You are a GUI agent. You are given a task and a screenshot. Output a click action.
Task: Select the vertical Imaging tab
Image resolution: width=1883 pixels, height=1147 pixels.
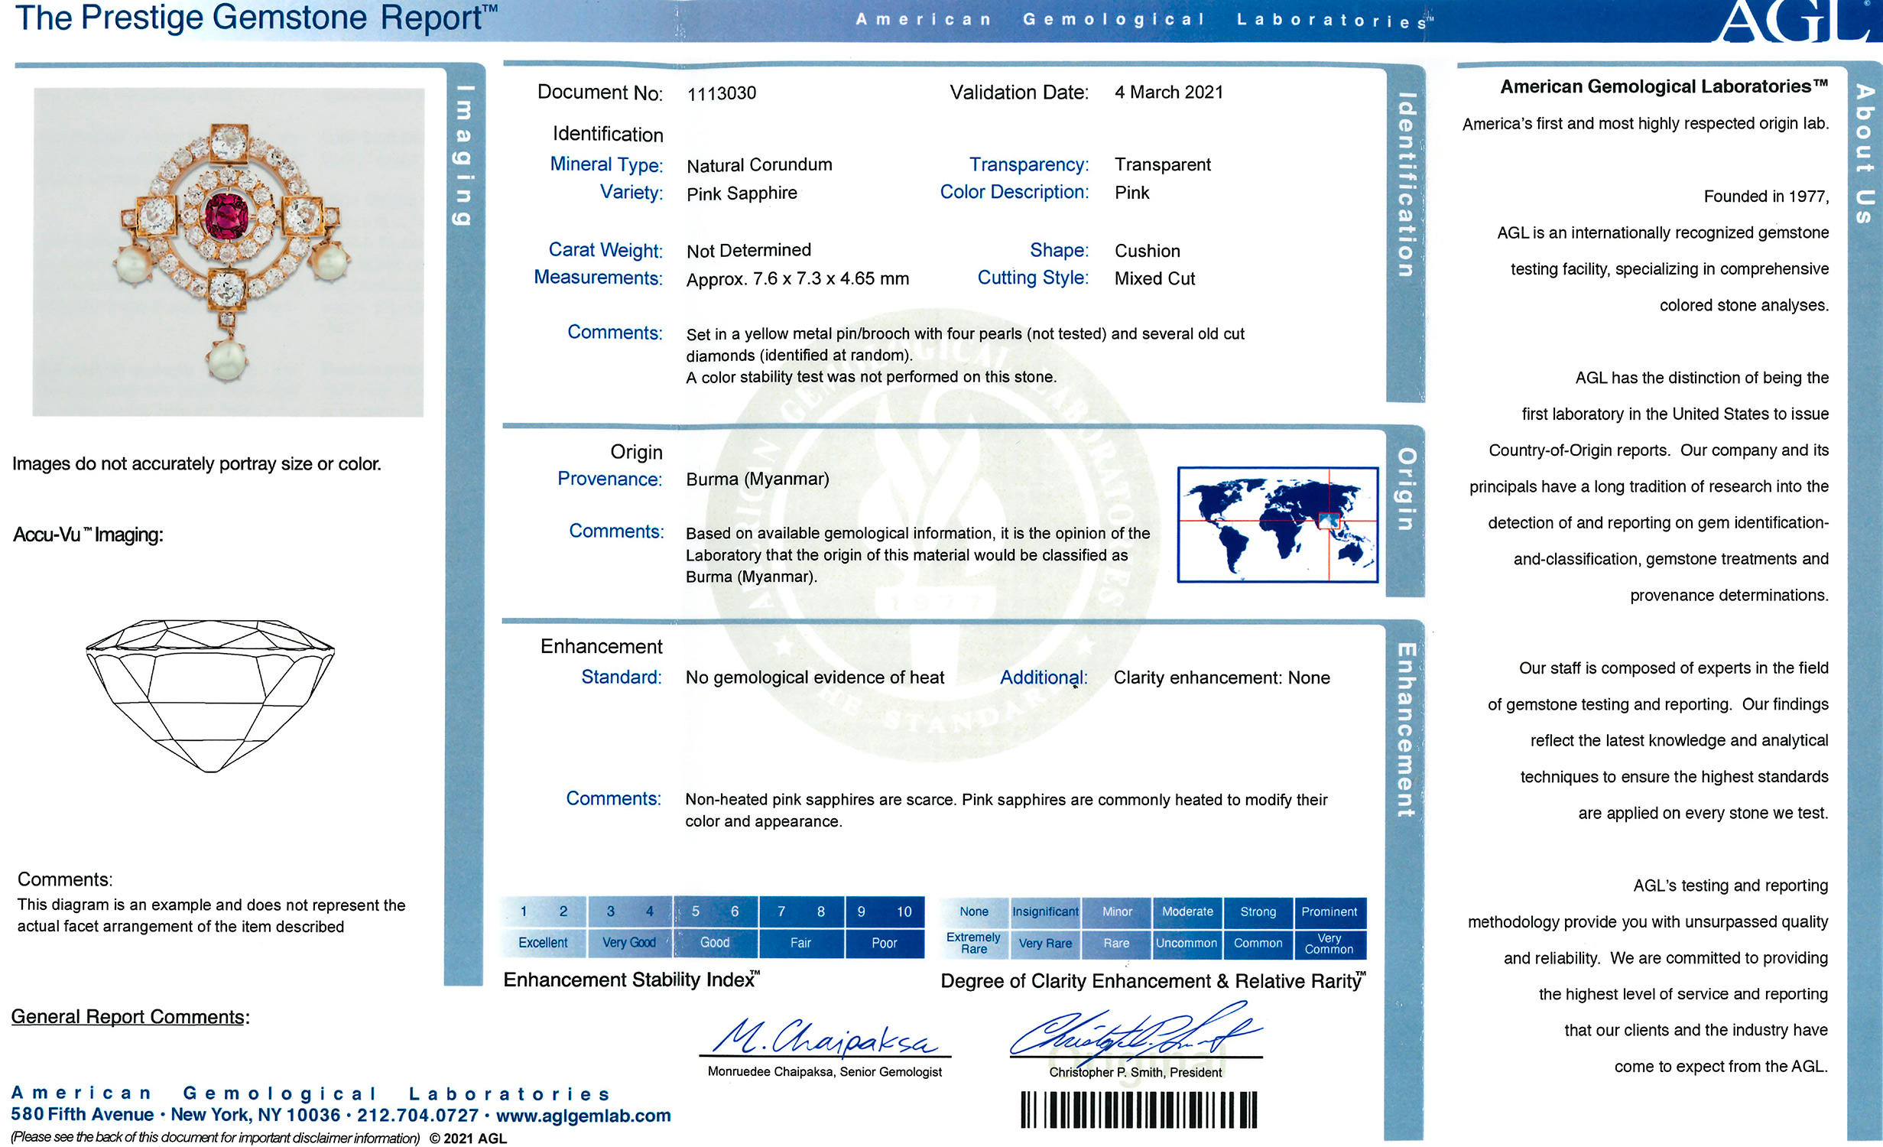coord(463,155)
